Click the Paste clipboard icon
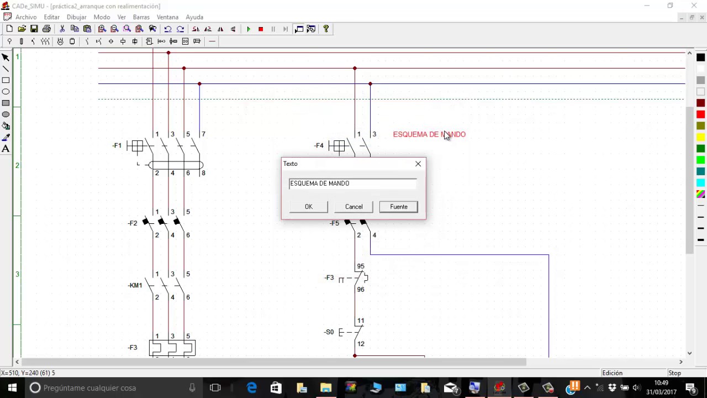 87,29
